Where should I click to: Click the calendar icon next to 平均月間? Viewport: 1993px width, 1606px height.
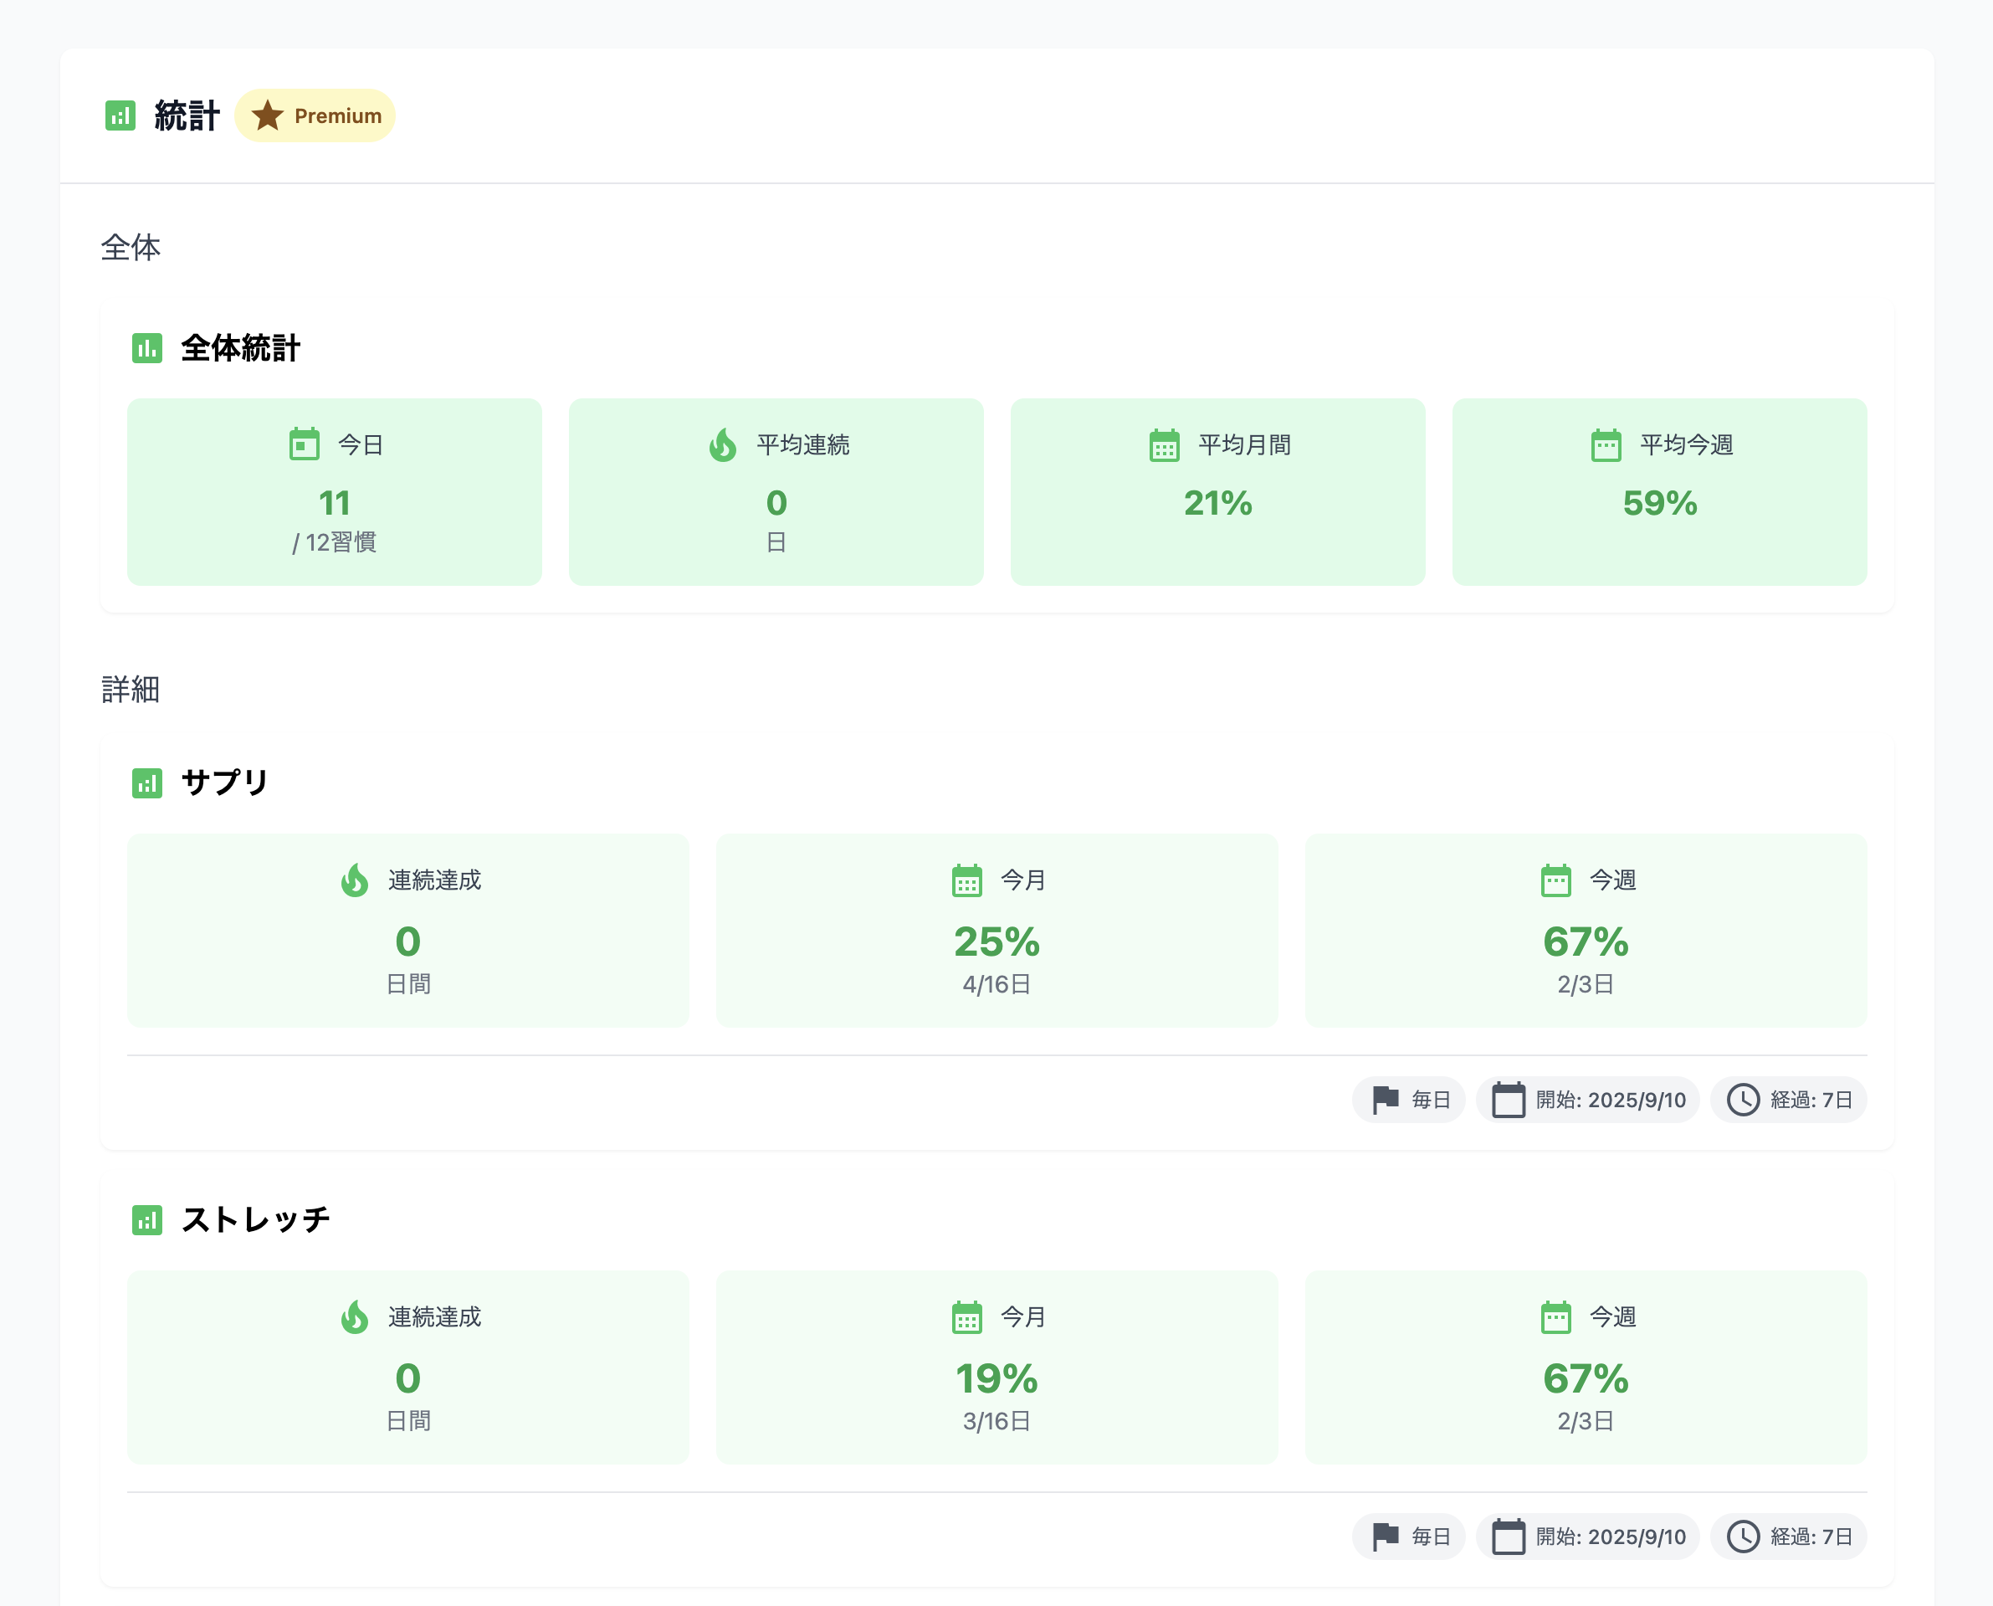coord(1165,445)
